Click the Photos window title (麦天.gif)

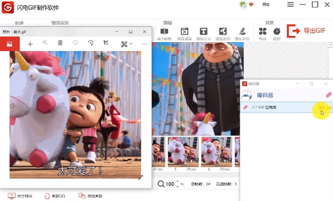click(14, 32)
